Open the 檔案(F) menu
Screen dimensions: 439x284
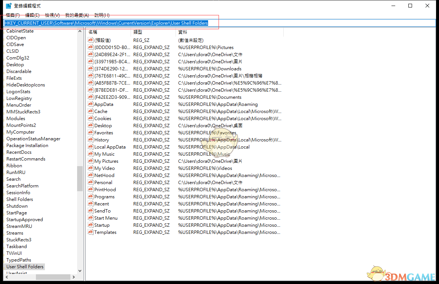tap(13, 15)
